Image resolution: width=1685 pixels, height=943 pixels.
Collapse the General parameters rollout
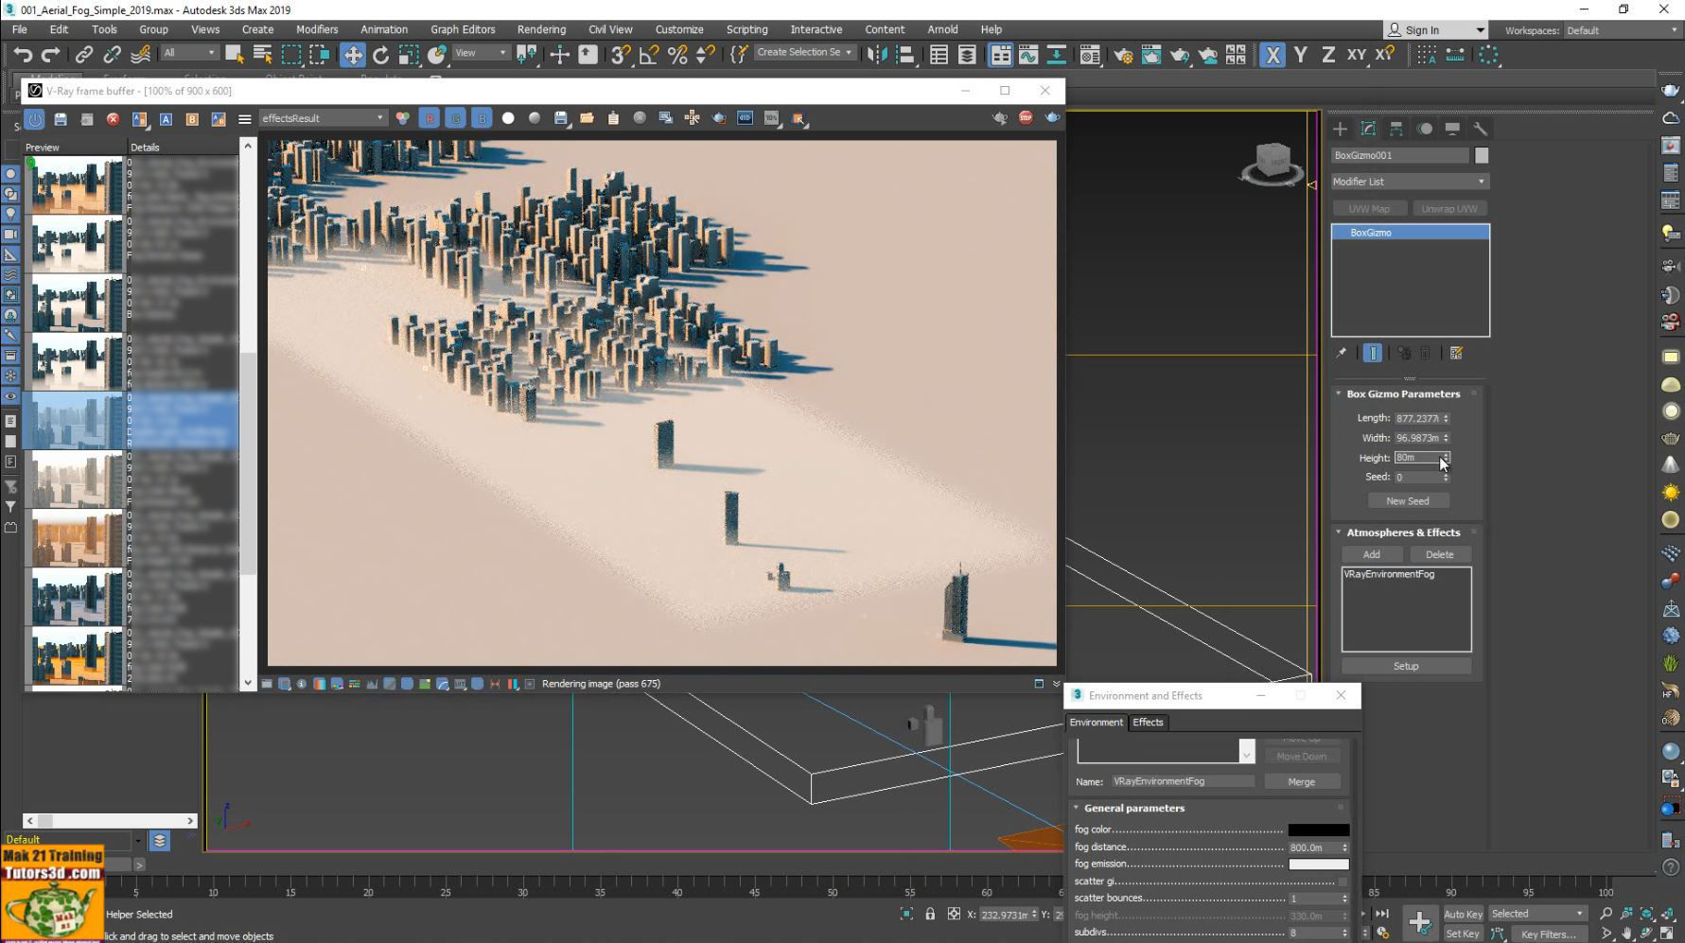pyautogui.click(x=1133, y=809)
